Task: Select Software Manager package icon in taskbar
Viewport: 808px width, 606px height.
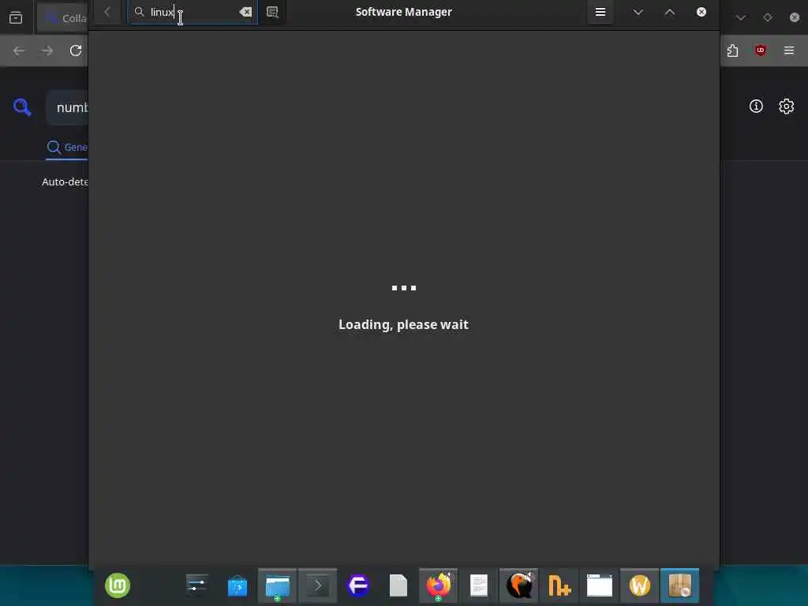Action: 679,586
